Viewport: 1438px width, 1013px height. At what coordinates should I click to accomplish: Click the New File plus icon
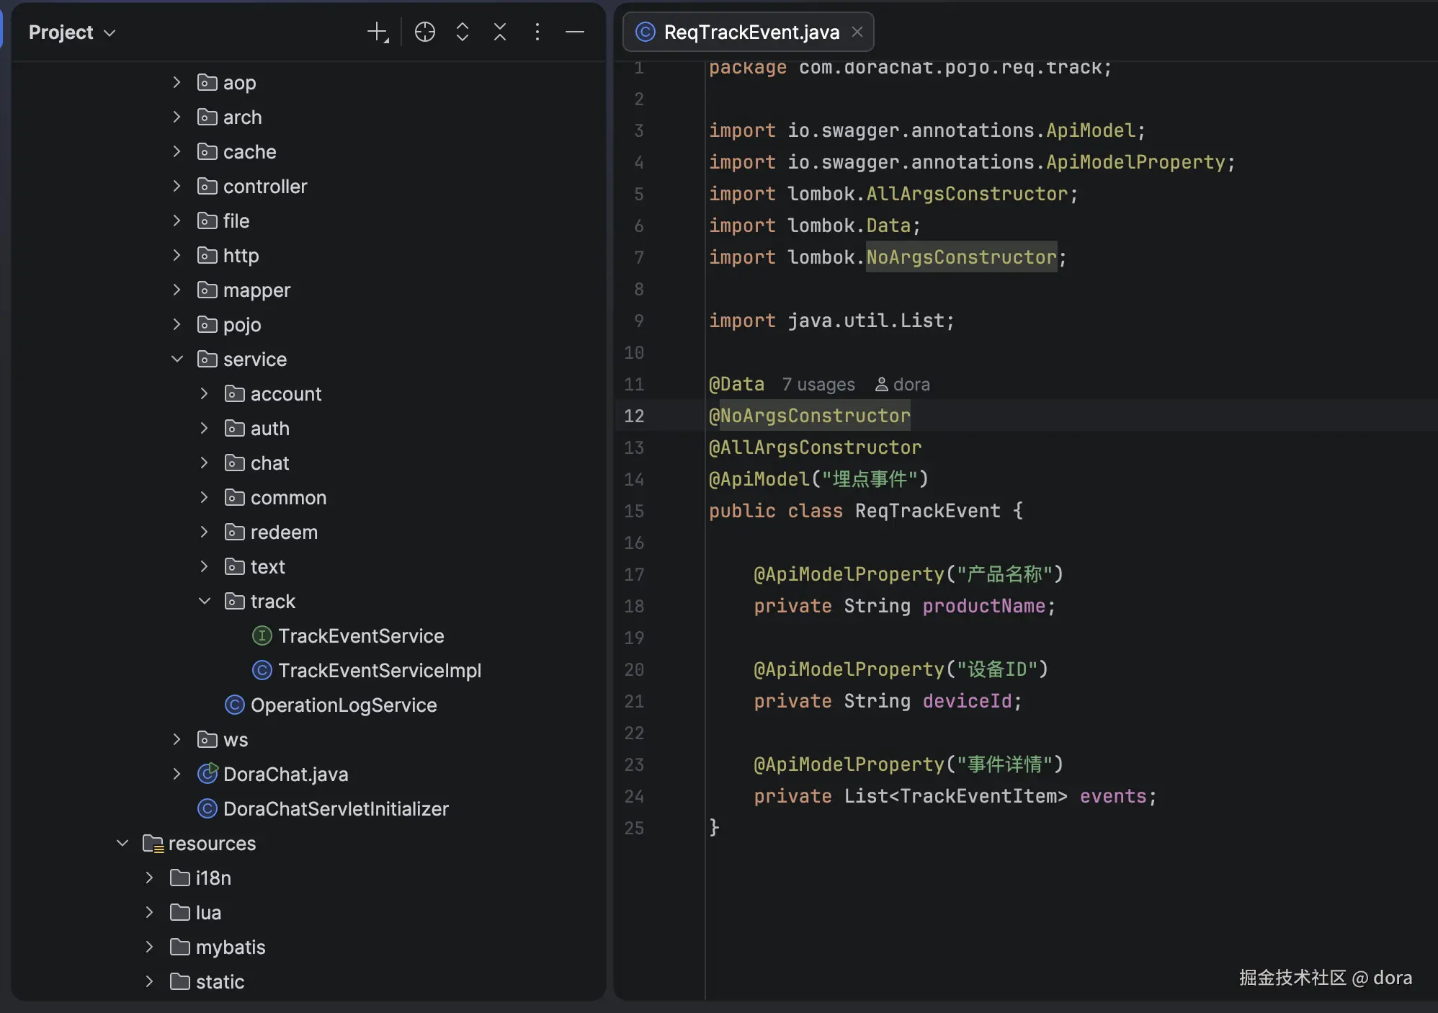(378, 32)
